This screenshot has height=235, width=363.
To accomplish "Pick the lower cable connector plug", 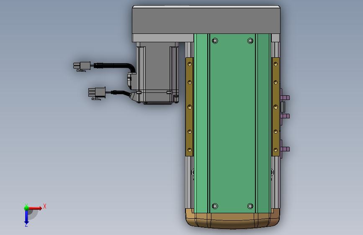I will coord(97,93).
